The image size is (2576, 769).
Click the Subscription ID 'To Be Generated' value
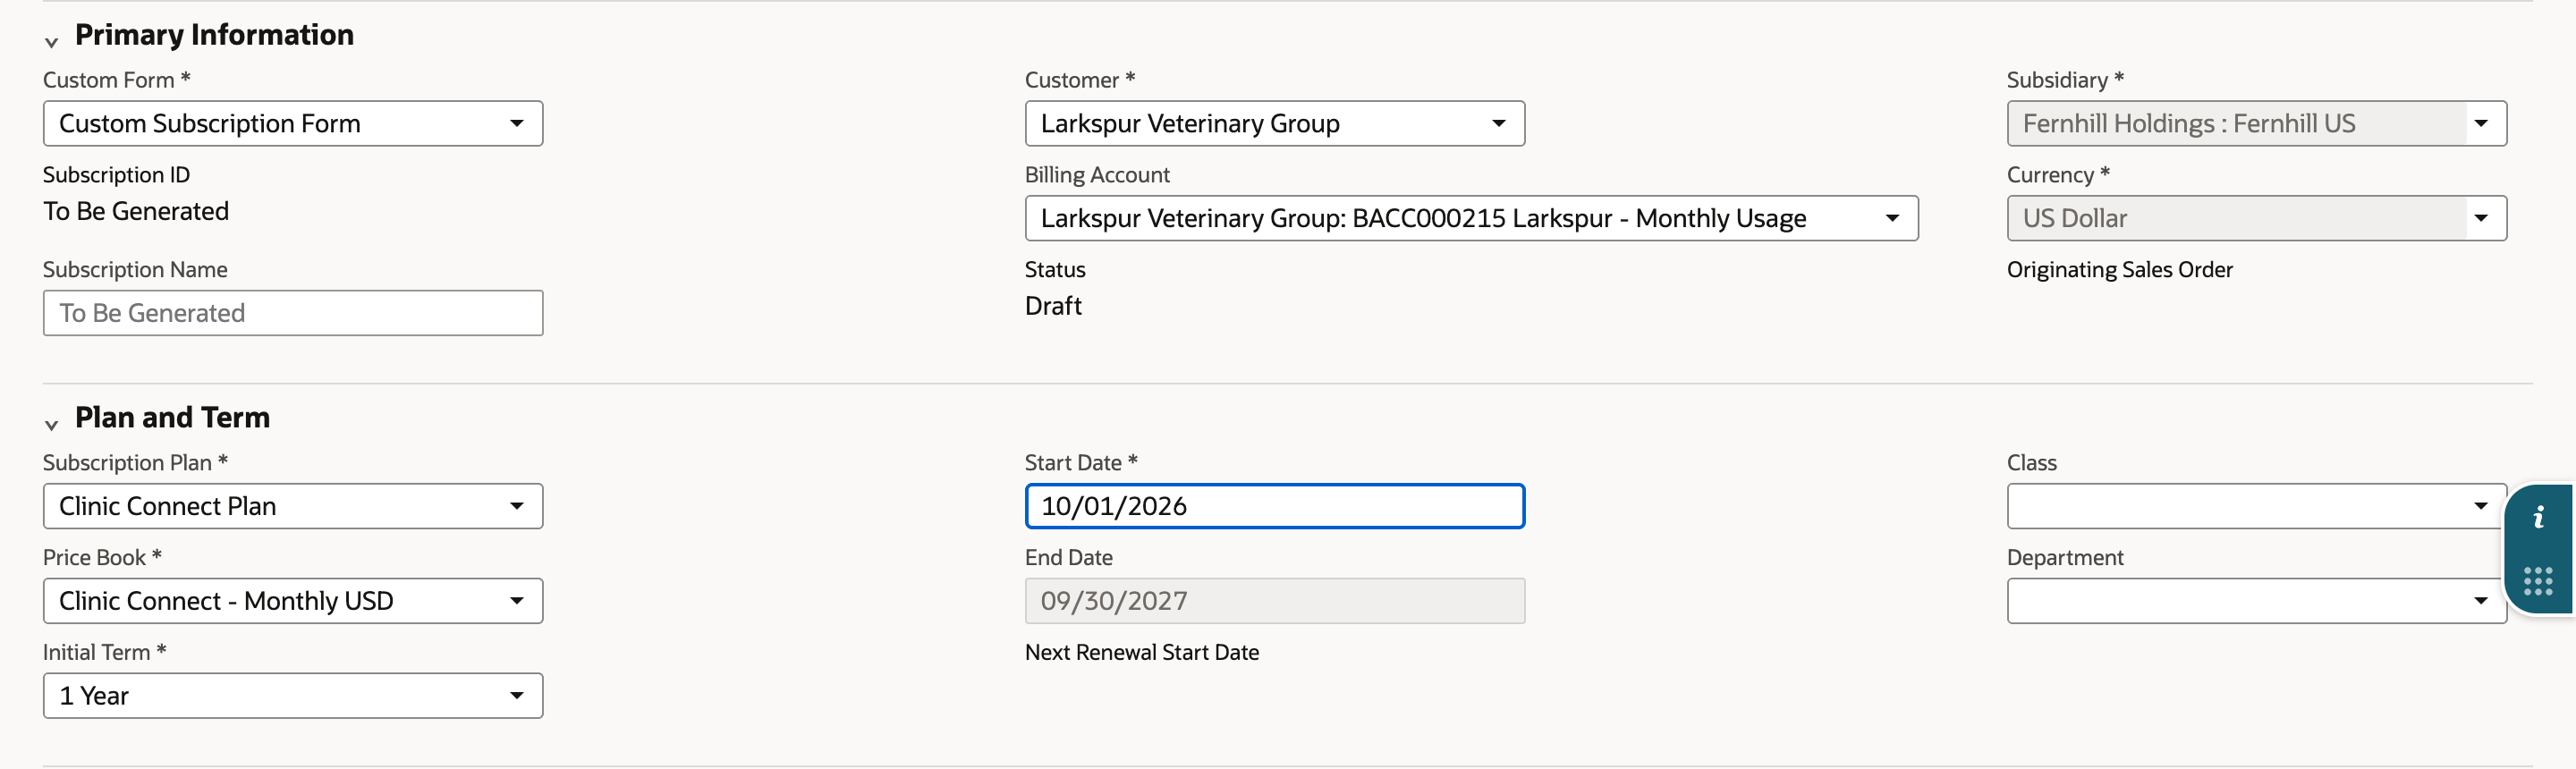point(136,211)
